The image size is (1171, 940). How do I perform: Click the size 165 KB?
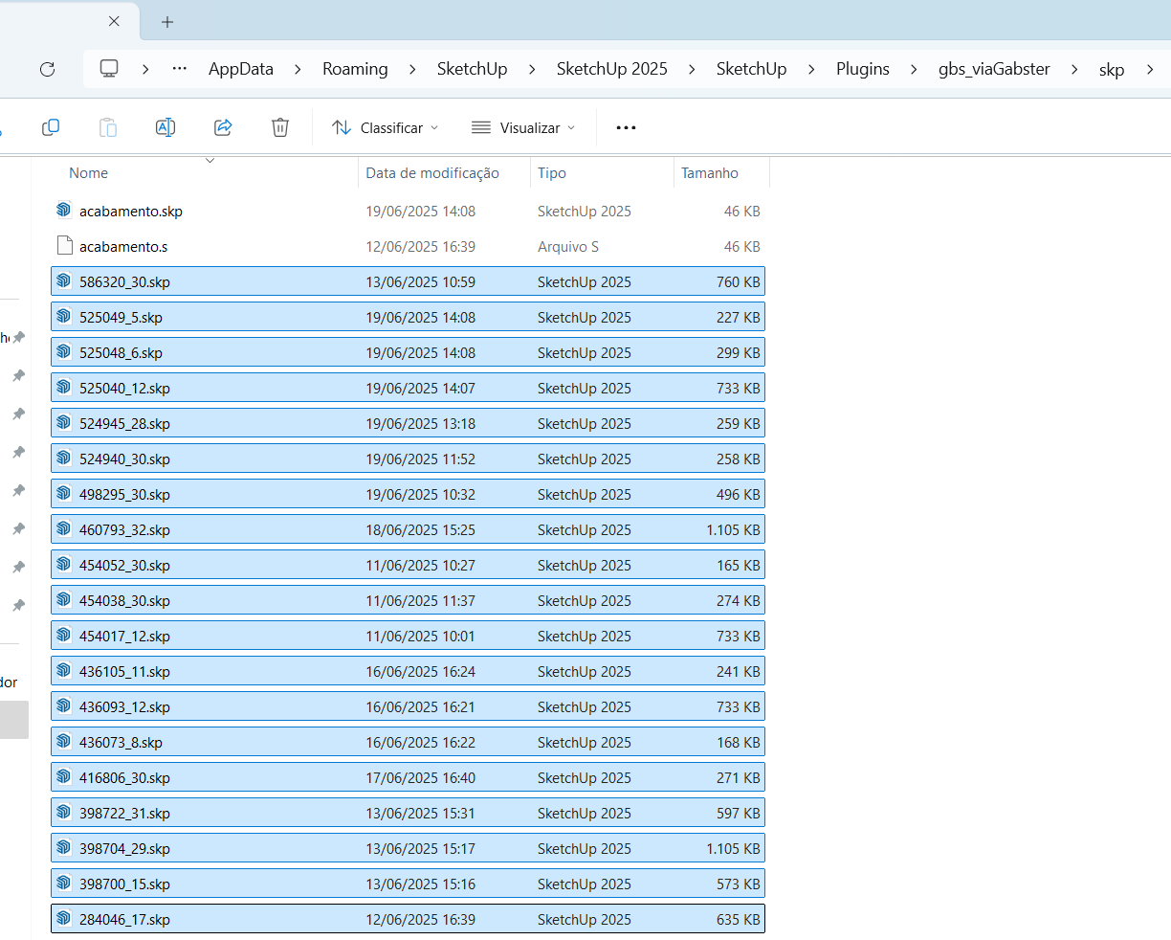click(739, 565)
